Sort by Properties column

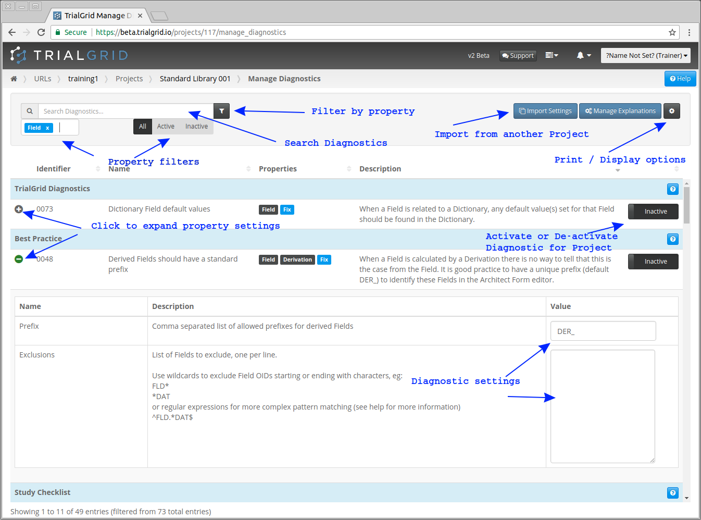[x=305, y=169]
